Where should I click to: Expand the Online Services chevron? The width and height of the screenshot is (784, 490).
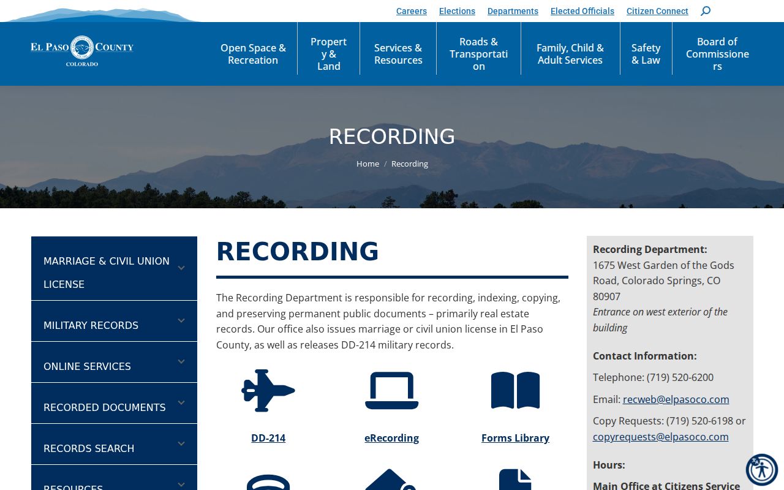[x=181, y=361]
